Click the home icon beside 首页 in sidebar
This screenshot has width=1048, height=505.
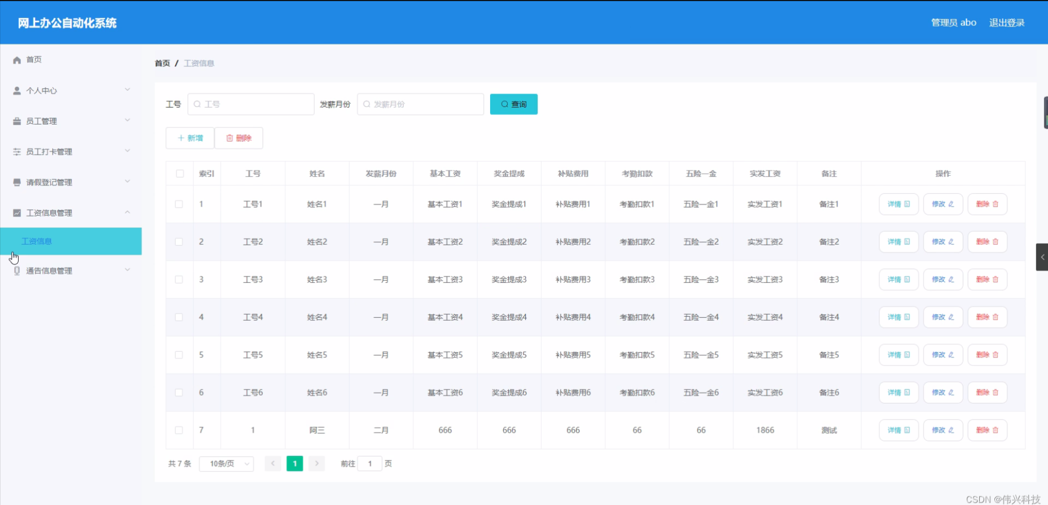(17, 60)
